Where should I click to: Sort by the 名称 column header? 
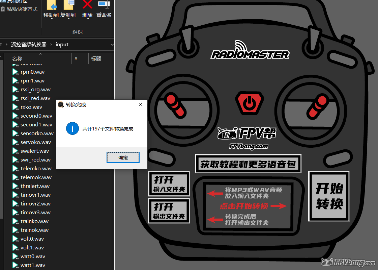pyautogui.click(x=17, y=59)
